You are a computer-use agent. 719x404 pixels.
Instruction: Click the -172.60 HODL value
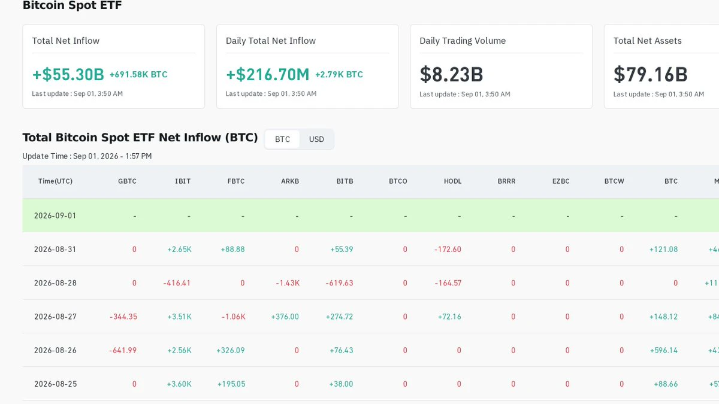[448, 249]
